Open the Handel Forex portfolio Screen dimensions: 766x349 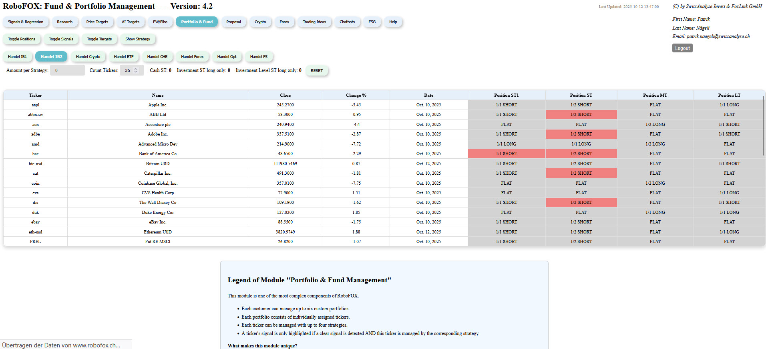tap(192, 57)
